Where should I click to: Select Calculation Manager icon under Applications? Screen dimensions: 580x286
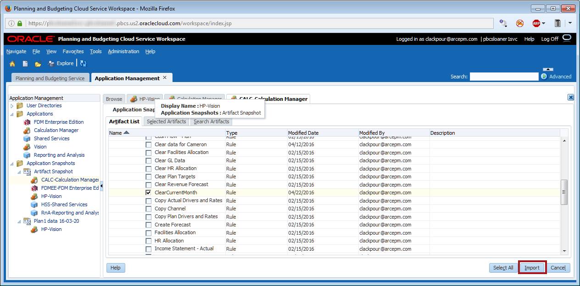pos(27,130)
